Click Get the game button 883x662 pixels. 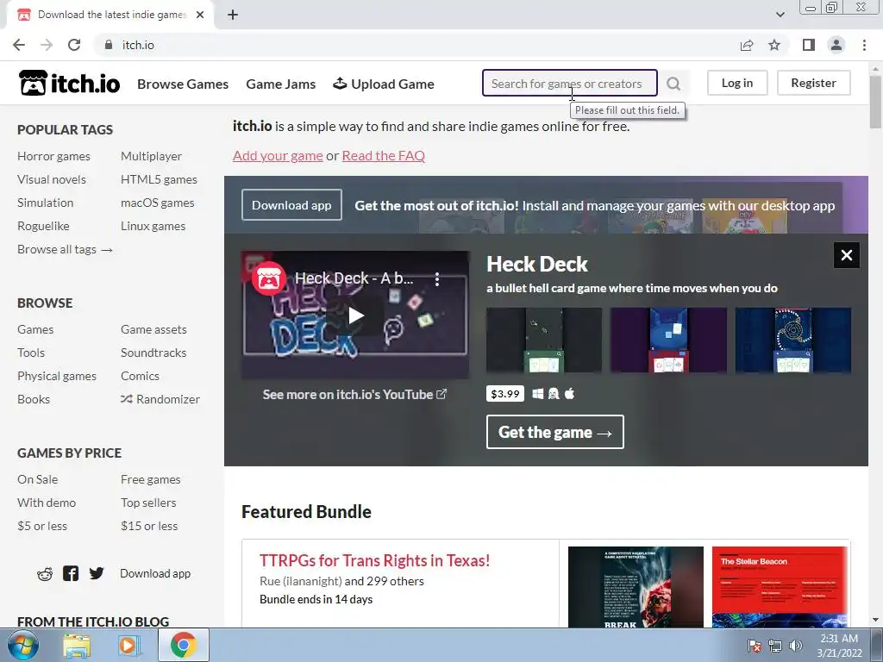[x=555, y=432]
